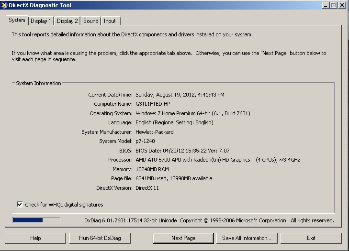
Task: Click system model p7-1240
Action: point(145,141)
